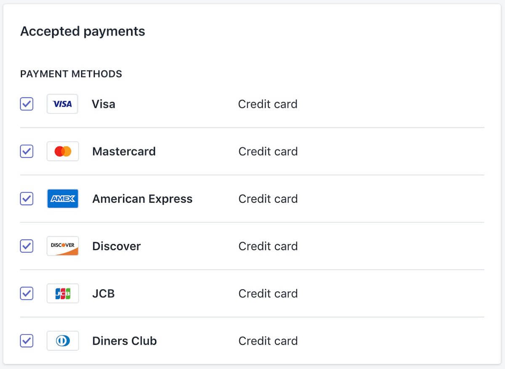Image resolution: width=505 pixels, height=369 pixels.
Task: Toggle off the JCB checkbox
Action: point(27,293)
